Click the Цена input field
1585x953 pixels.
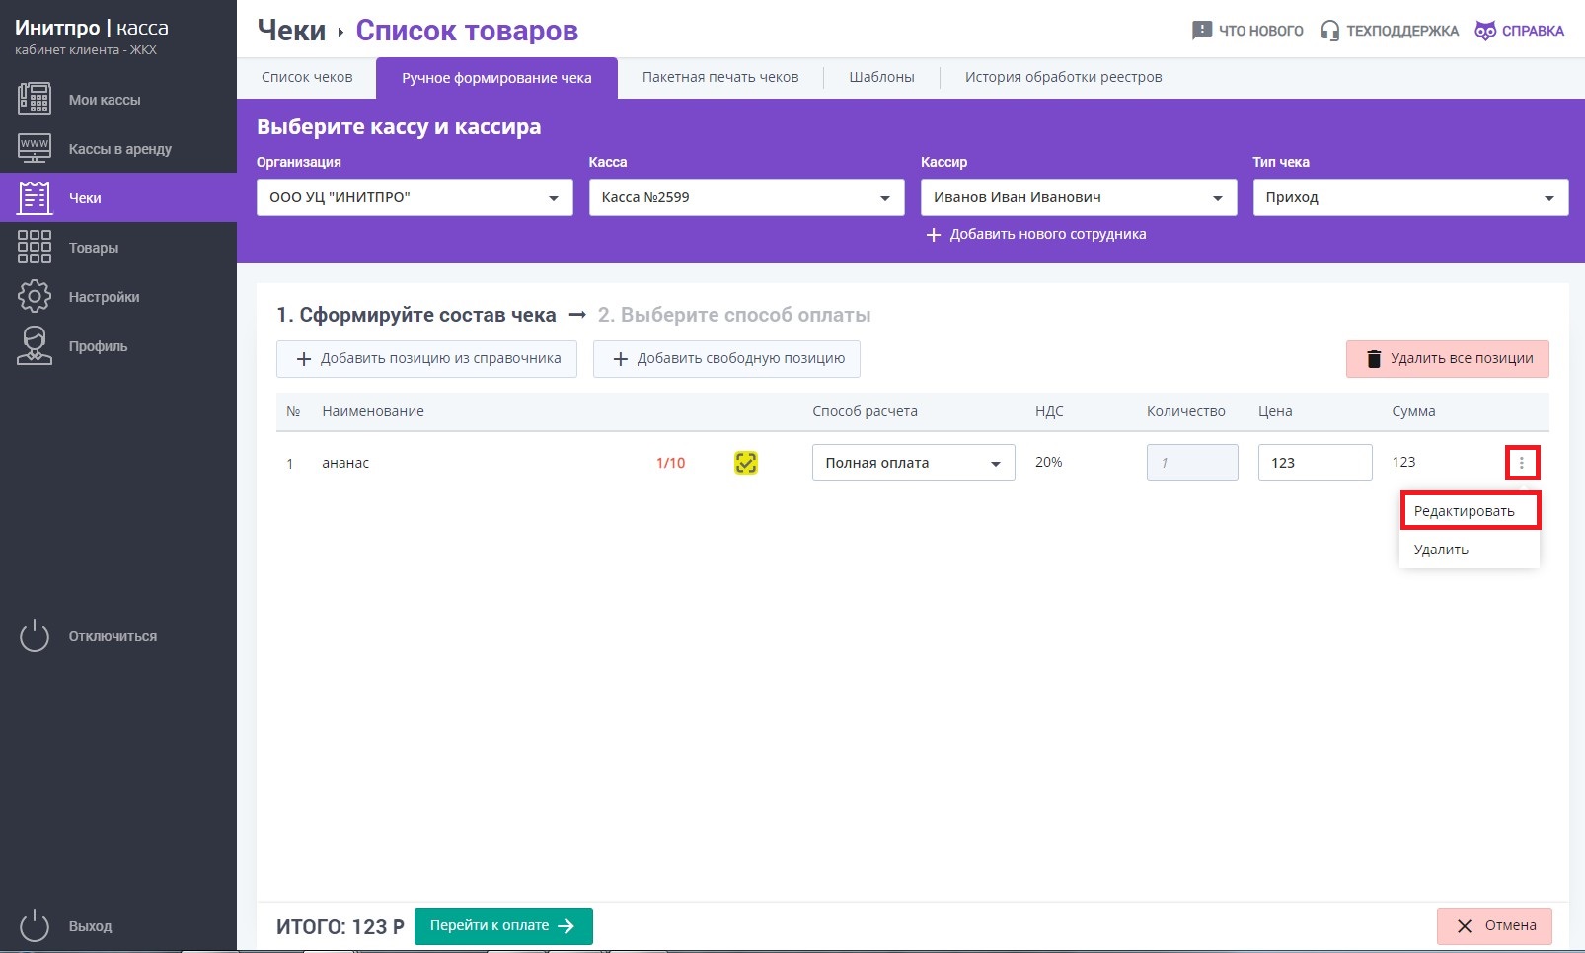(x=1315, y=463)
